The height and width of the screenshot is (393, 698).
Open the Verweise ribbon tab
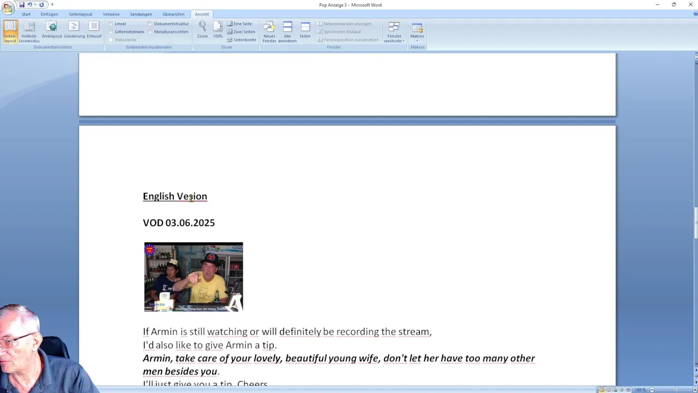(111, 14)
